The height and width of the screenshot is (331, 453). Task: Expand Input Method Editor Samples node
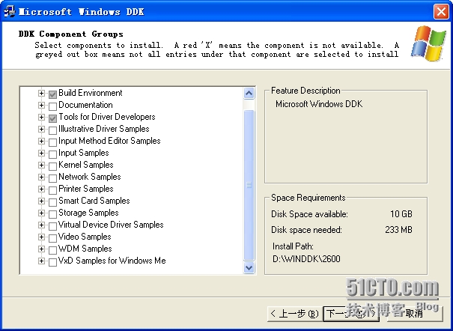[x=41, y=141]
